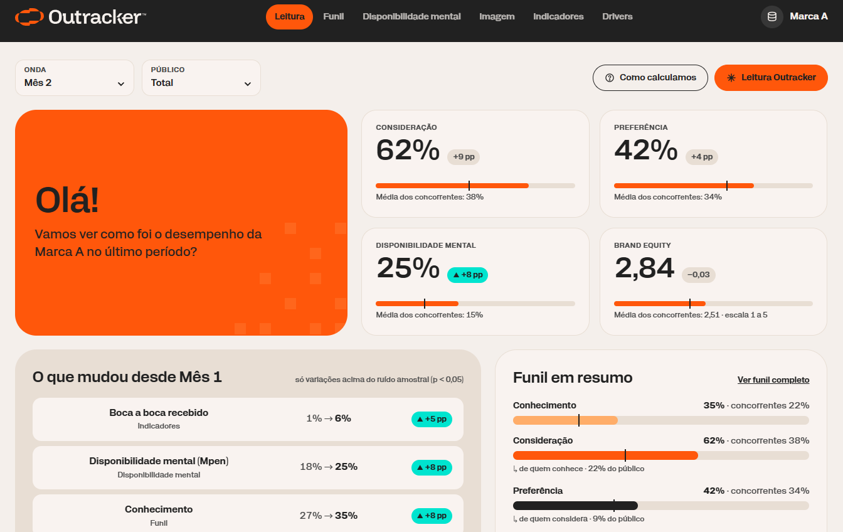This screenshot has width=843, height=532.
Task: Click the "de quem considera · 9% do público" note
Action: (x=579, y=519)
